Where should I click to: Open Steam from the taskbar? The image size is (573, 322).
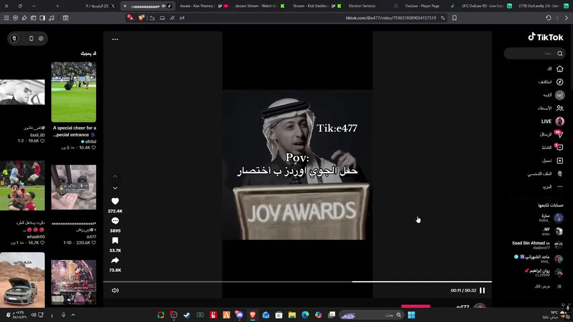(187, 315)
